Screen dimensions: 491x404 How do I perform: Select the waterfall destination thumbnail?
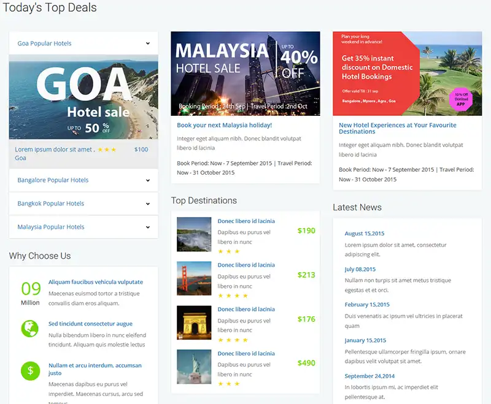(194, 234)
